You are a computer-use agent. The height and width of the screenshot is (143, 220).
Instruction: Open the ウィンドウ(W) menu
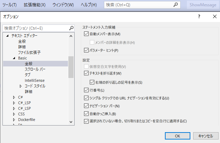tap(63, 5)
